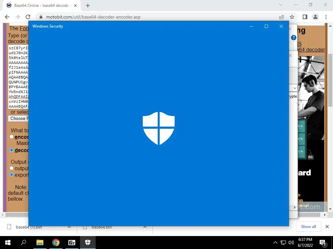333x249 pixels.
Task: Reload the motobit base64 page
Action: coord(28,17)
